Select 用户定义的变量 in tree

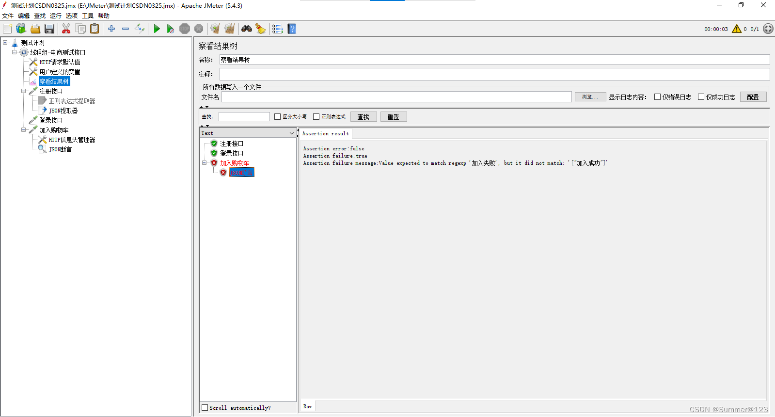coord(60,72)
